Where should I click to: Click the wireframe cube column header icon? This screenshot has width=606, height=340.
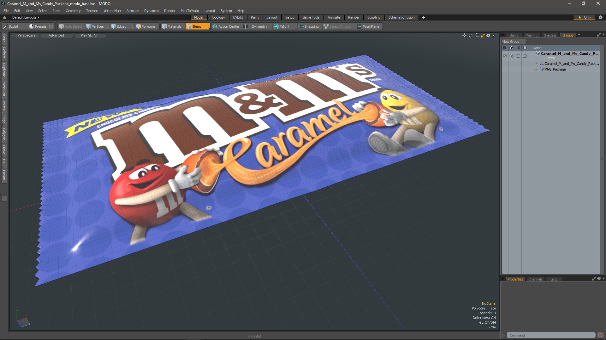point(518,48)
